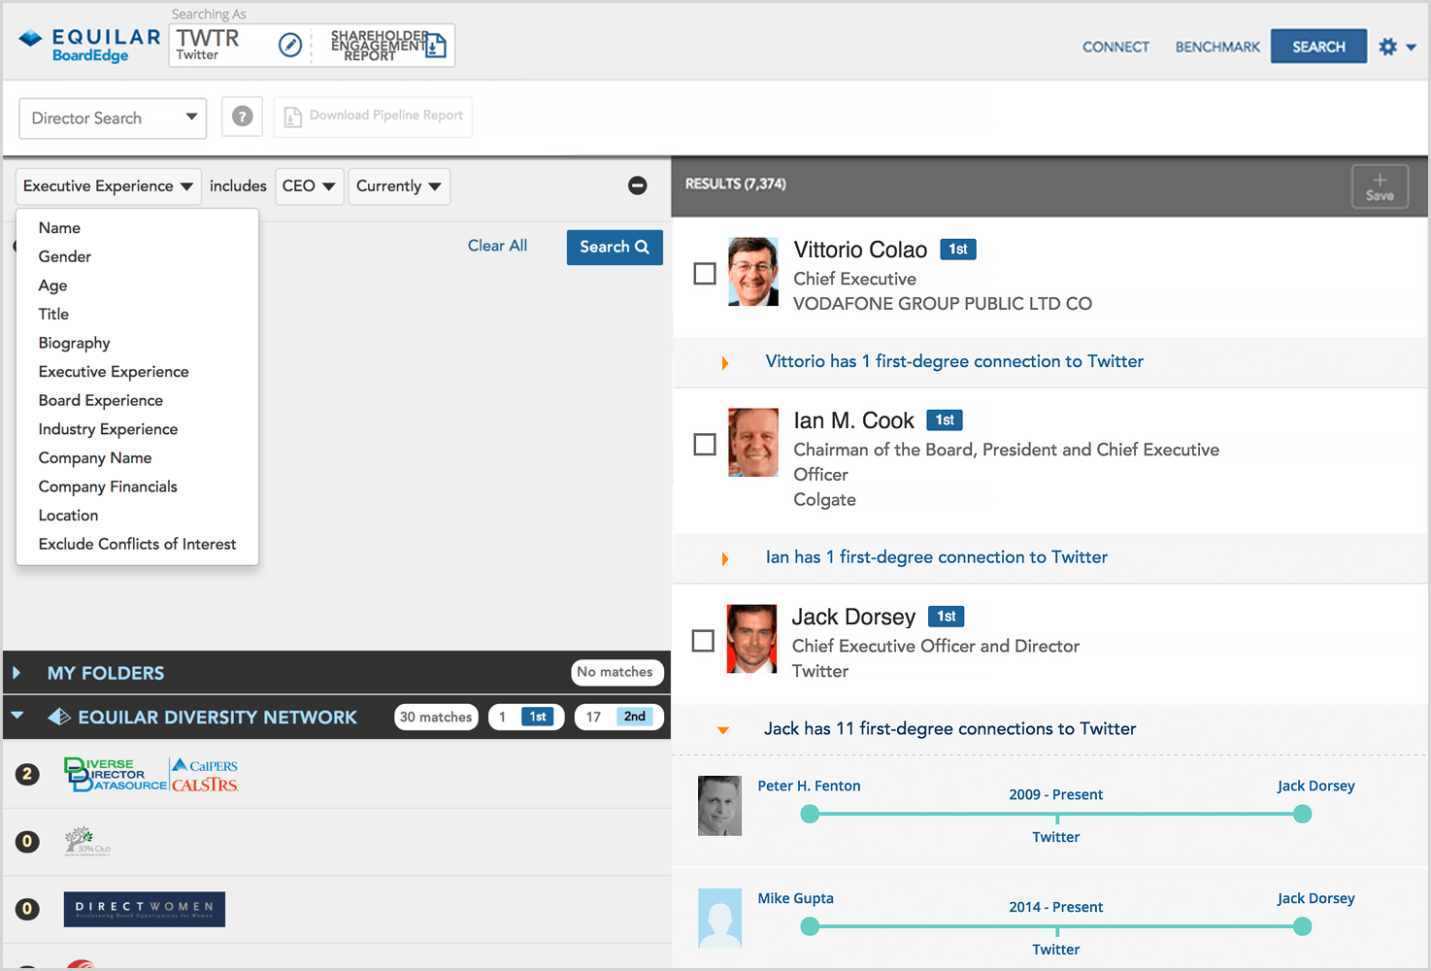Click the question mark help icon
The height and width of the screenshot is (971, 1431).
(x=243, y=117)
